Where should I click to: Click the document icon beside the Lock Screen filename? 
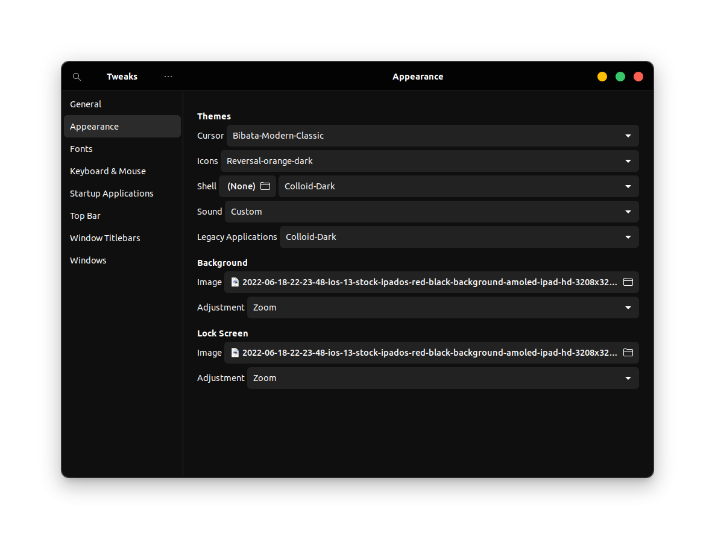click(x=235, y=353)
